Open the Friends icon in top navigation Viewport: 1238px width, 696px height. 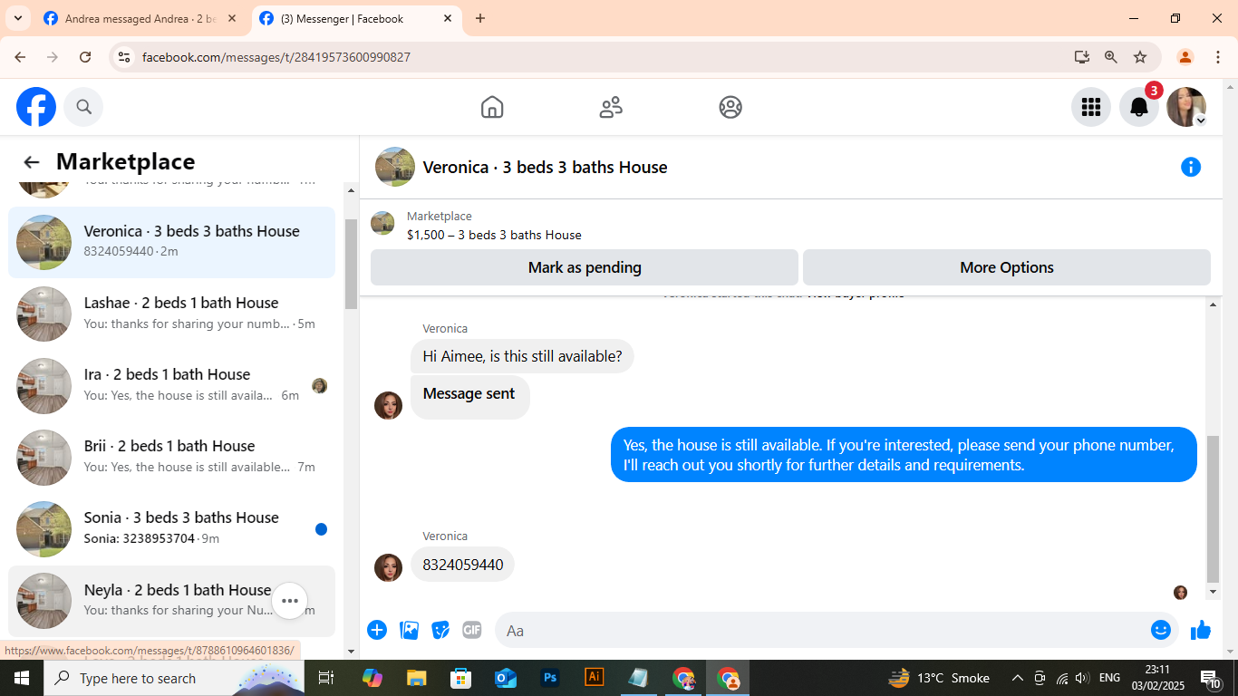(x=611, y=107)
